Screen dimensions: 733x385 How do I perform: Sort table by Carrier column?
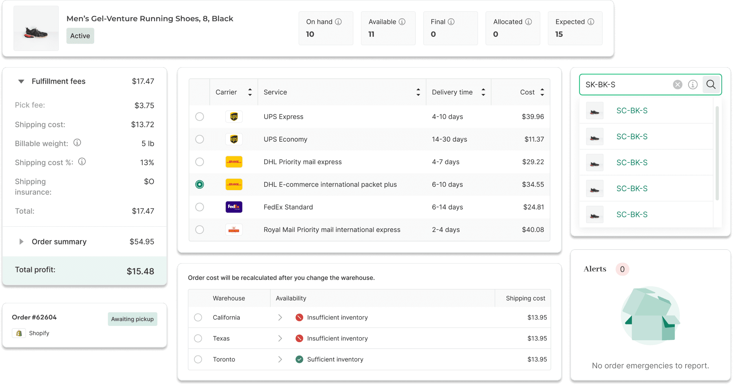point(250,92)
